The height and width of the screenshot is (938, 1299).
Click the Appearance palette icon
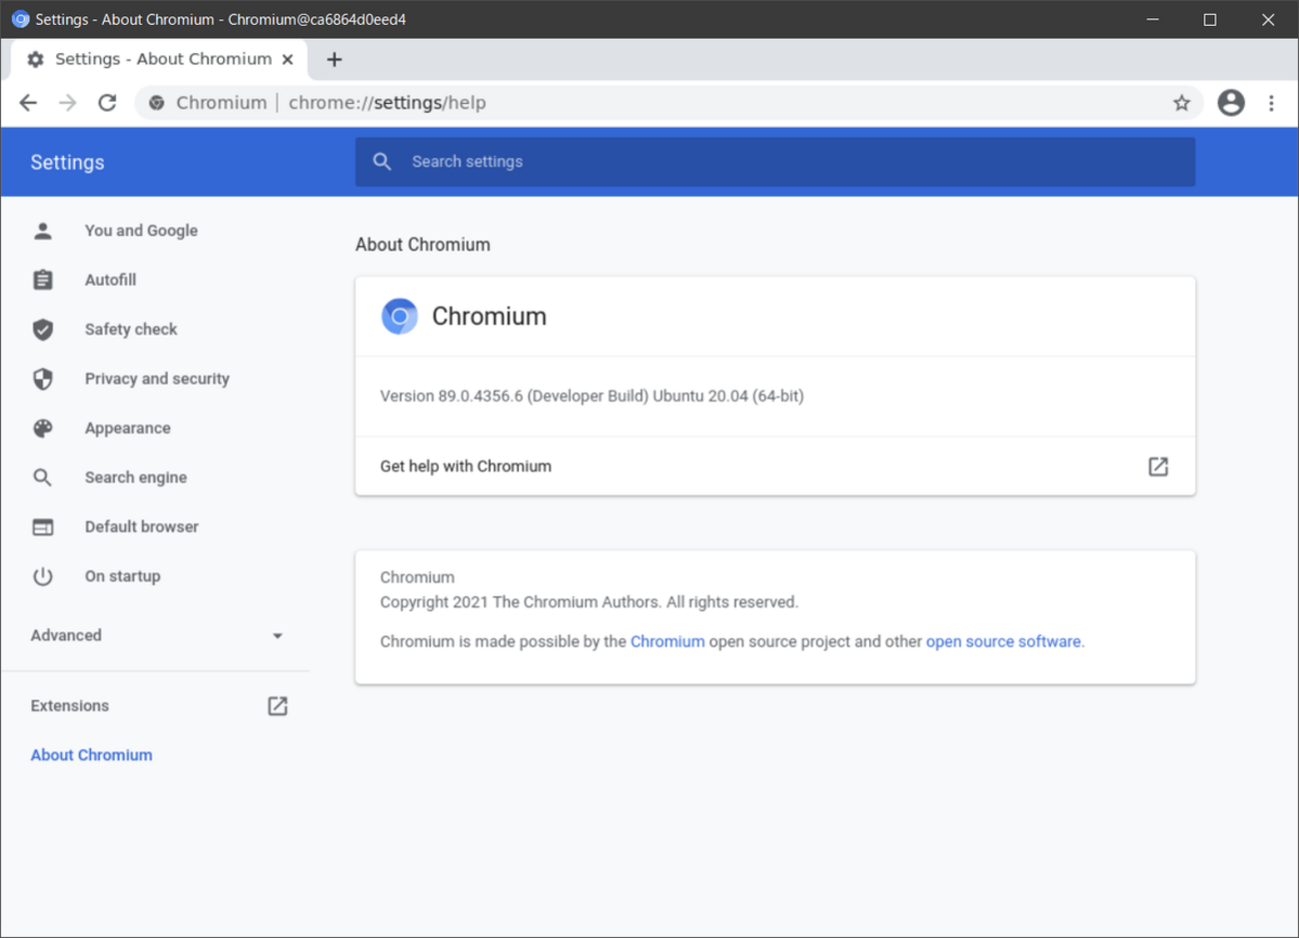43,429
